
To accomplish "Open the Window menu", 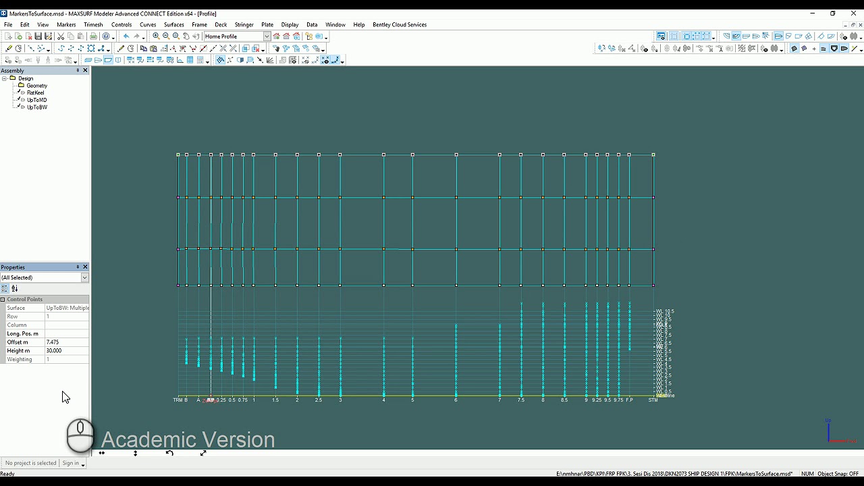I will coord(335,24).
